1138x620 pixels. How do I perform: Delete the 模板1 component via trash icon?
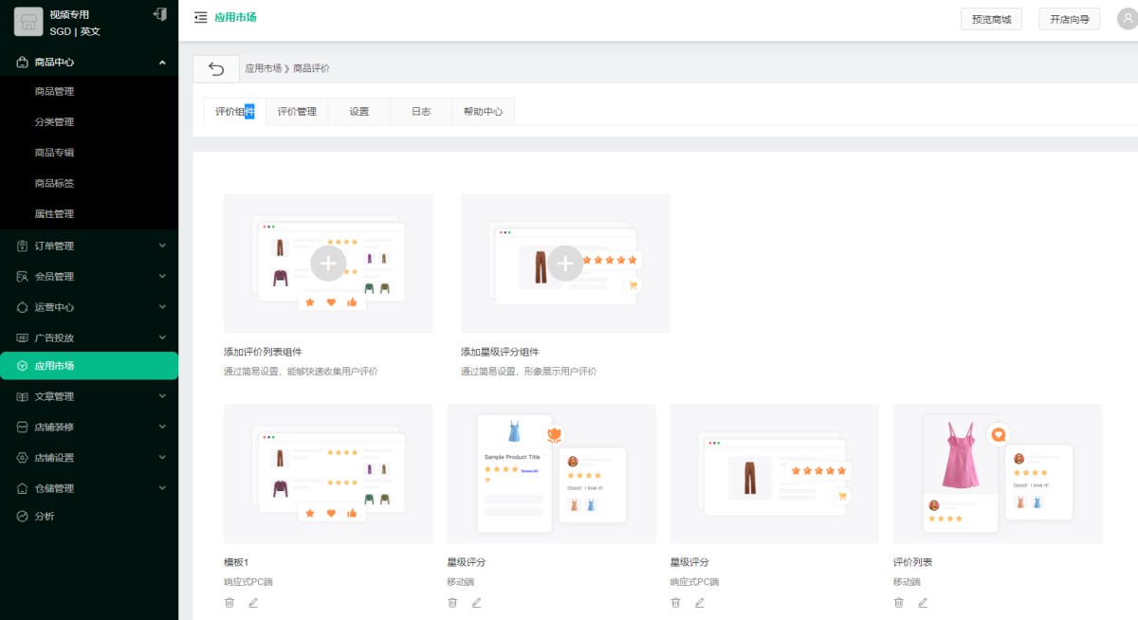[229, 602]
